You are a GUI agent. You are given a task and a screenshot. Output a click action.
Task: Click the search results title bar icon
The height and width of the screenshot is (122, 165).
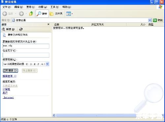point(2,2)
